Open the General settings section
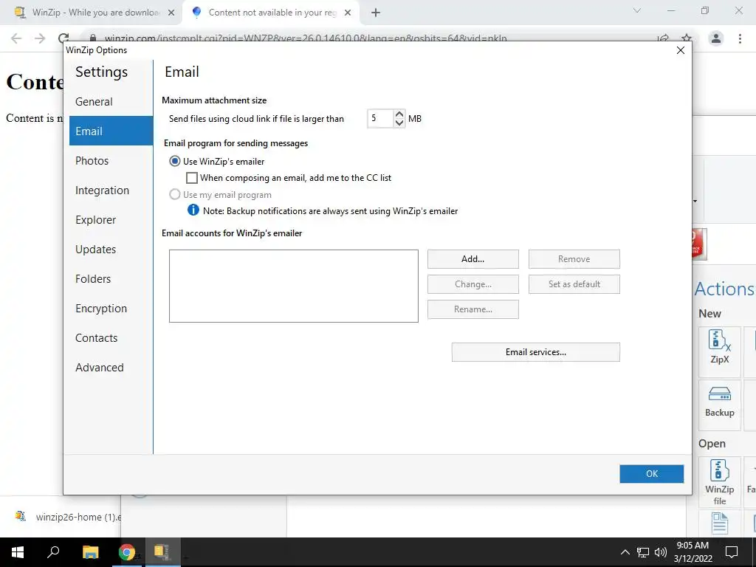 111,102
